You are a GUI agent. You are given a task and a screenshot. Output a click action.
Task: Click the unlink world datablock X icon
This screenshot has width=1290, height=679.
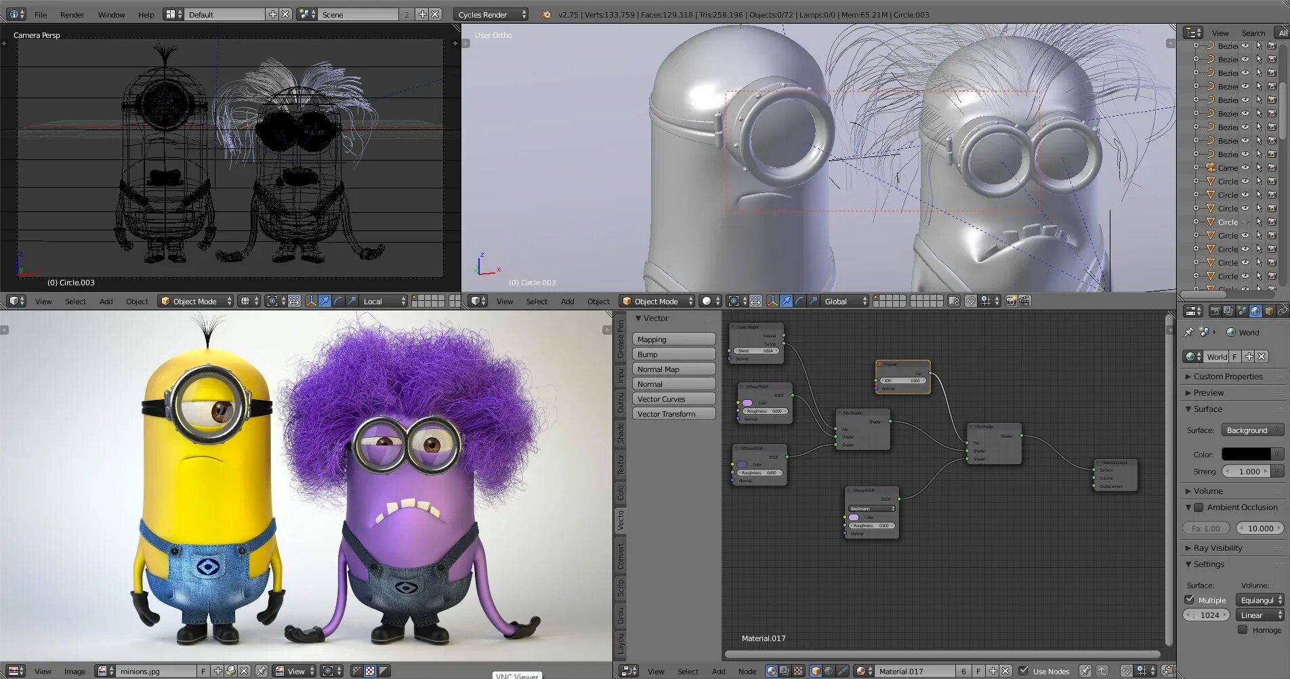pos(1262,356)
